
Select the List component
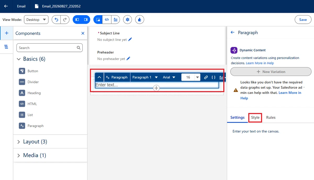point(26,115)
